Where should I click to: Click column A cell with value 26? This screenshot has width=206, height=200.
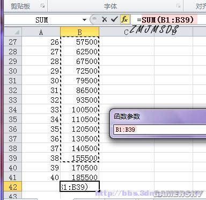pyautogui.click(x=41, y=42)
